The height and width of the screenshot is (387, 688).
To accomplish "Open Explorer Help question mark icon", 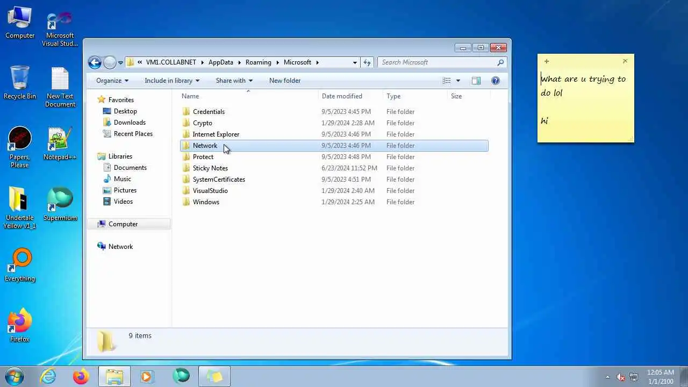I will [x=496, y=81].
